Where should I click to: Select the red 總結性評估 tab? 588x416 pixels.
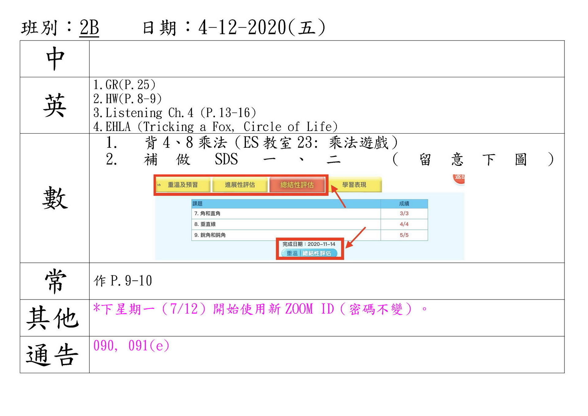[x=297, y=185]
